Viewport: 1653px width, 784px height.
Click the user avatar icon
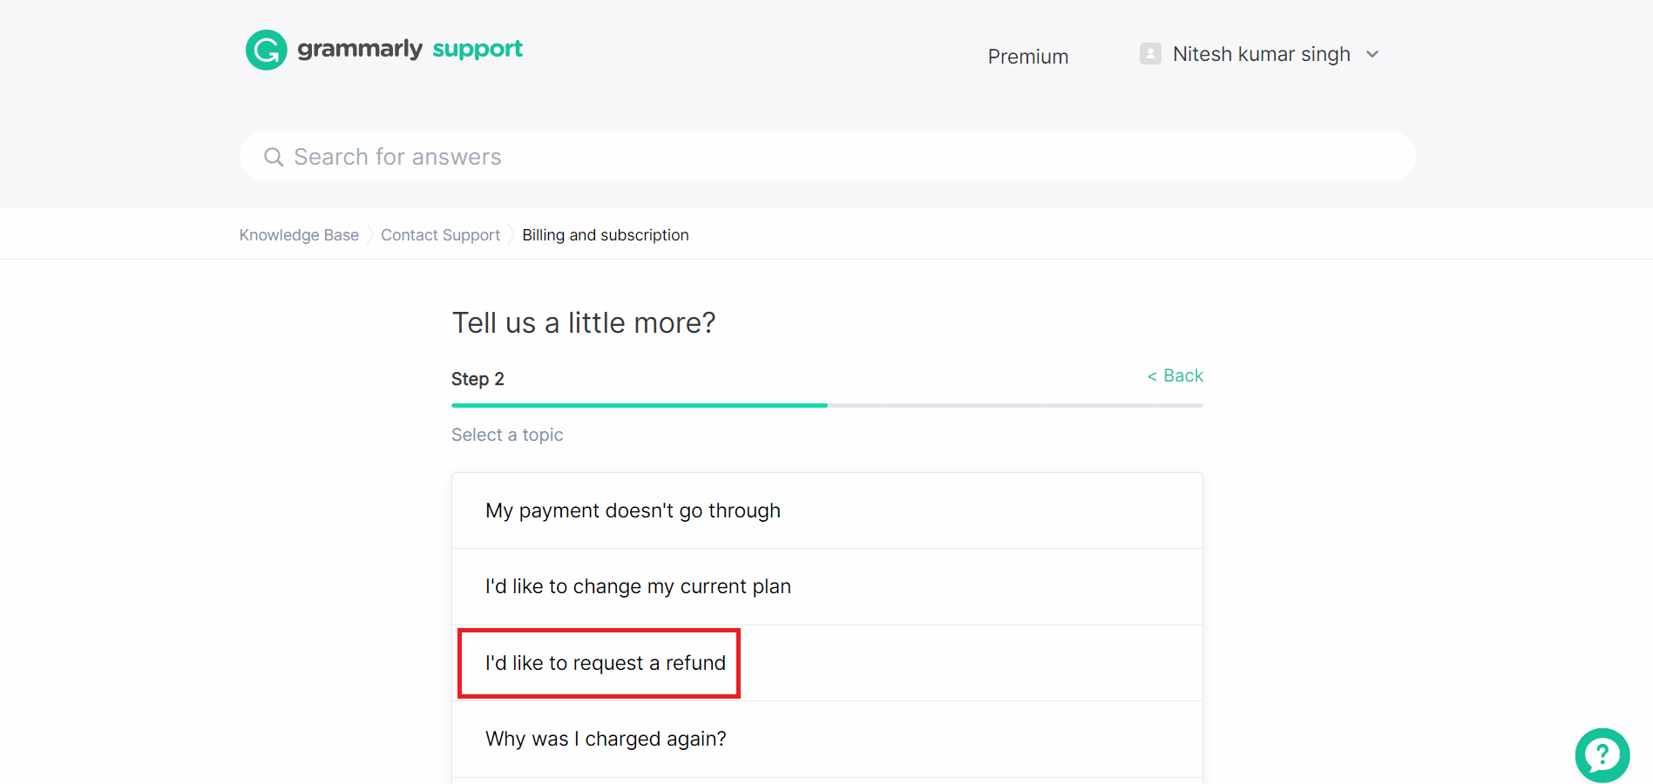(1150, 54)
